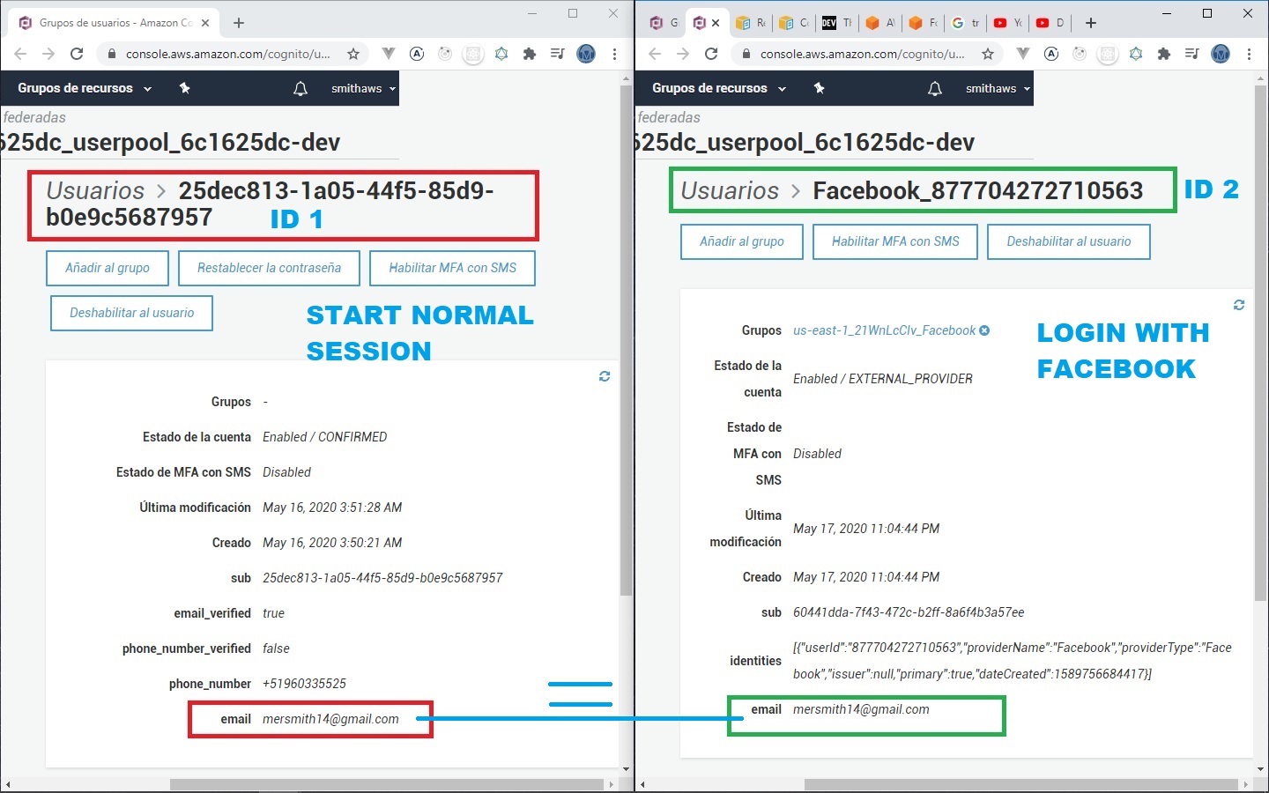Open the AWS notifications bell icon

point(300,88)
